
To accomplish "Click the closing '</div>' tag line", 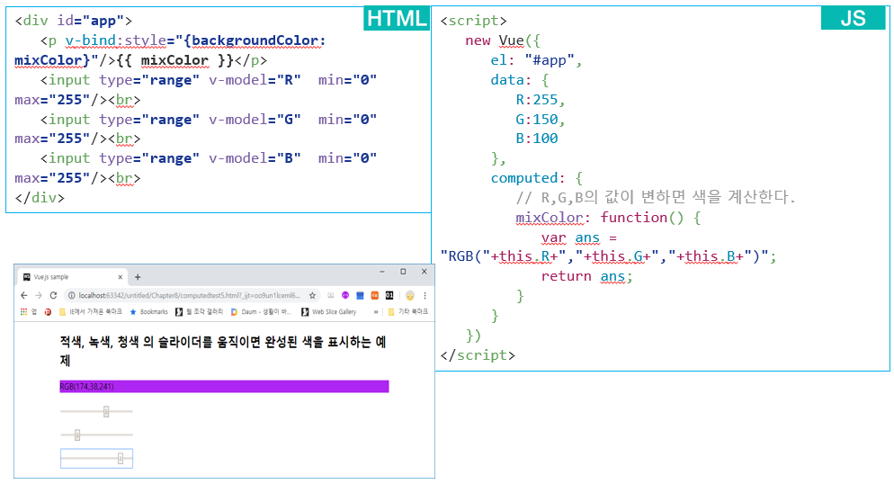I will (40, 198).
